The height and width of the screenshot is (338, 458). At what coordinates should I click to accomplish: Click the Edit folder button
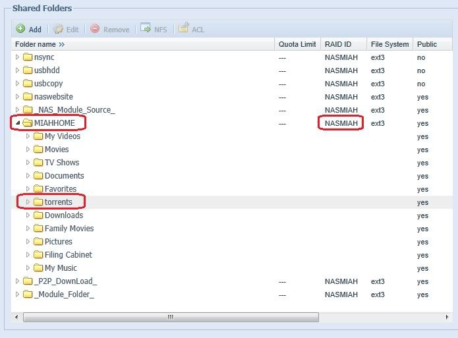pyautogui.click(x=66, y=29)
